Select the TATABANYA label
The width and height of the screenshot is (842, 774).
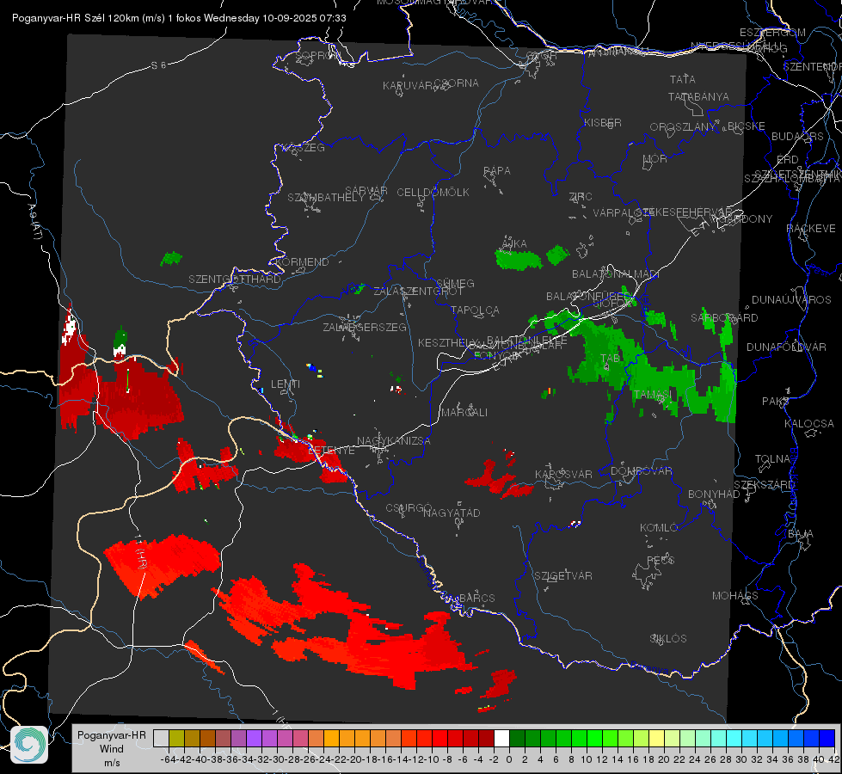click(698, 96)
